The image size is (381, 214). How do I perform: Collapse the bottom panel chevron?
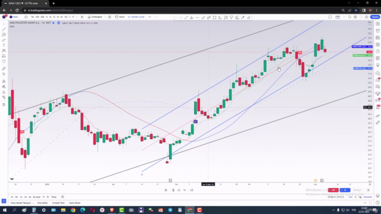pyautogui.click(x=365, y=203)
